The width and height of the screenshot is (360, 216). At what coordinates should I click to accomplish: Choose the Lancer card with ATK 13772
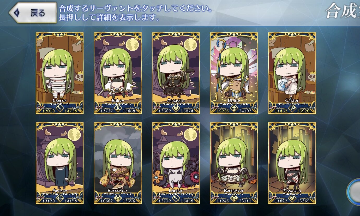(176, 163)
